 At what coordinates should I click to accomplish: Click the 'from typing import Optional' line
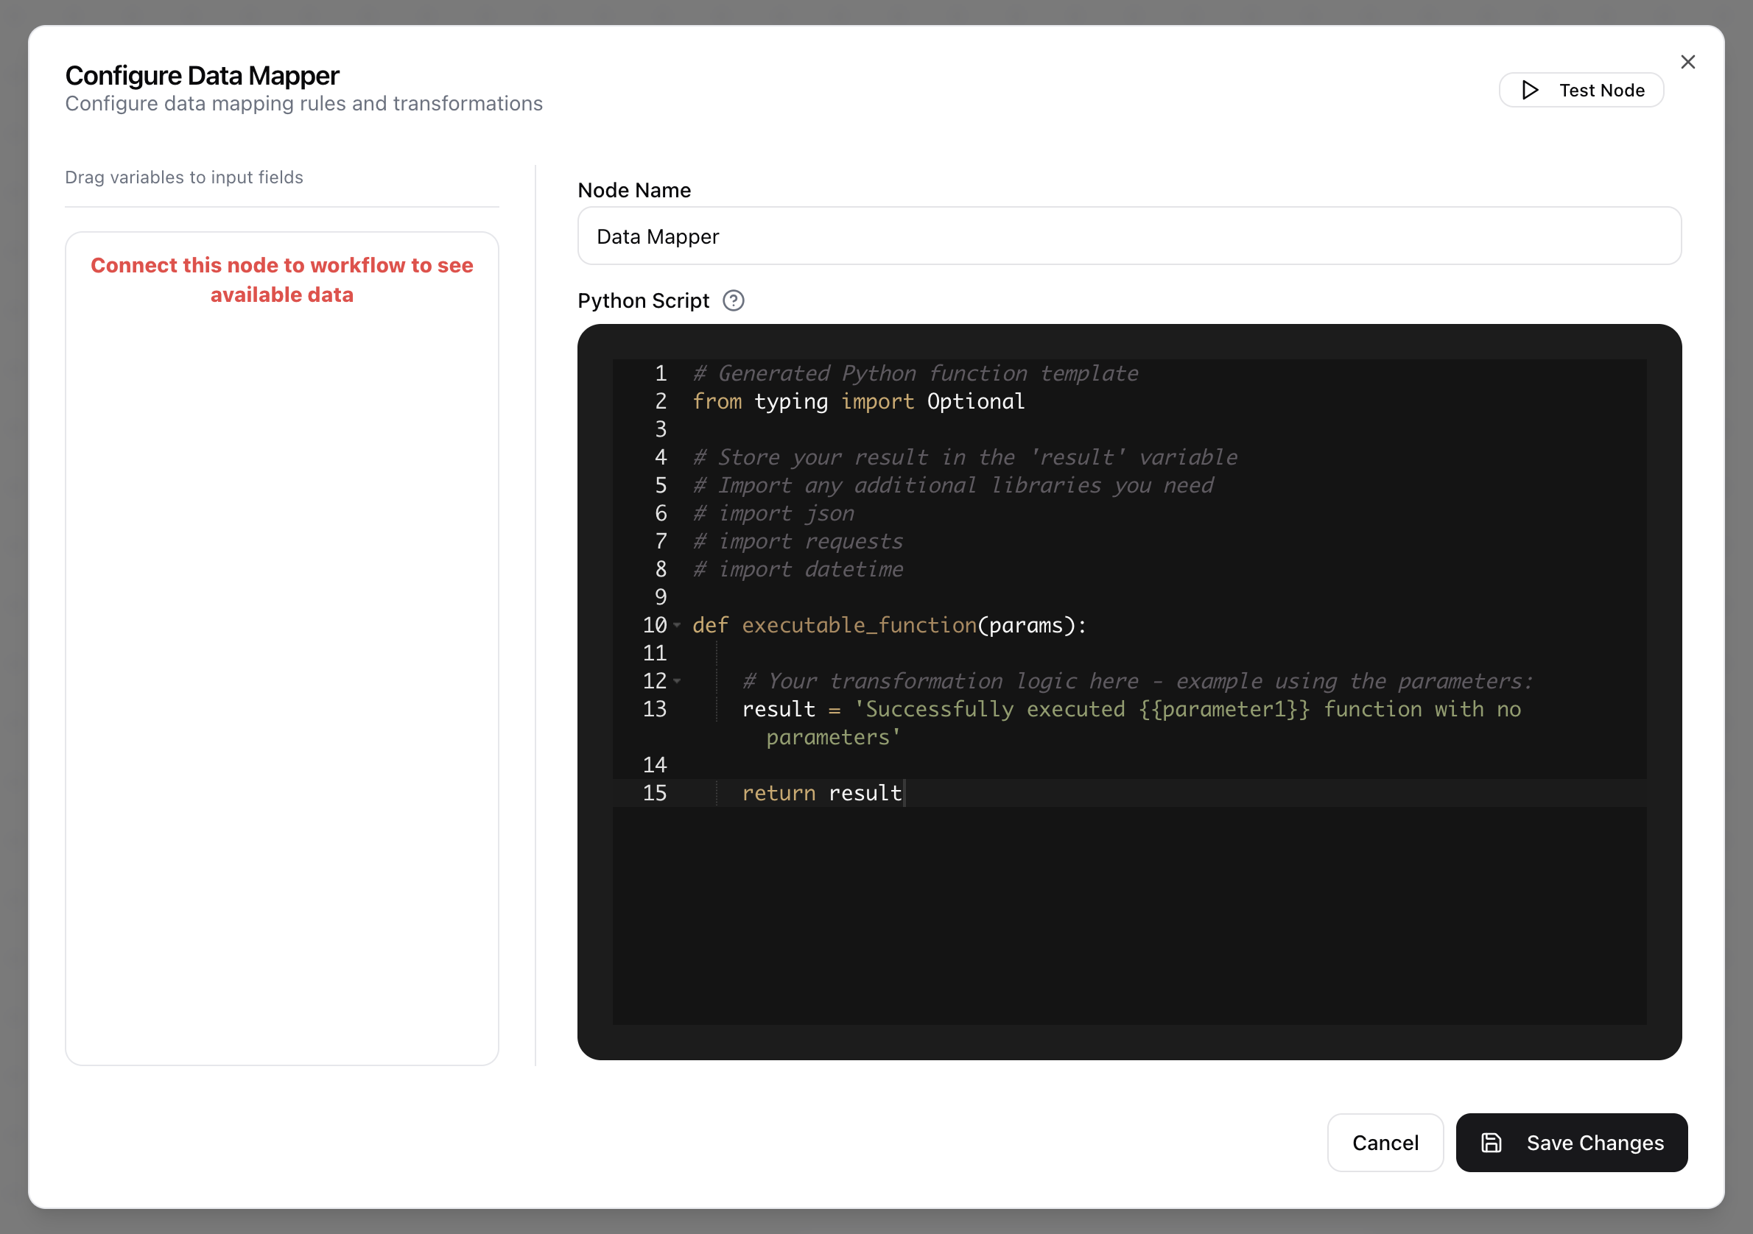point(858,401)
